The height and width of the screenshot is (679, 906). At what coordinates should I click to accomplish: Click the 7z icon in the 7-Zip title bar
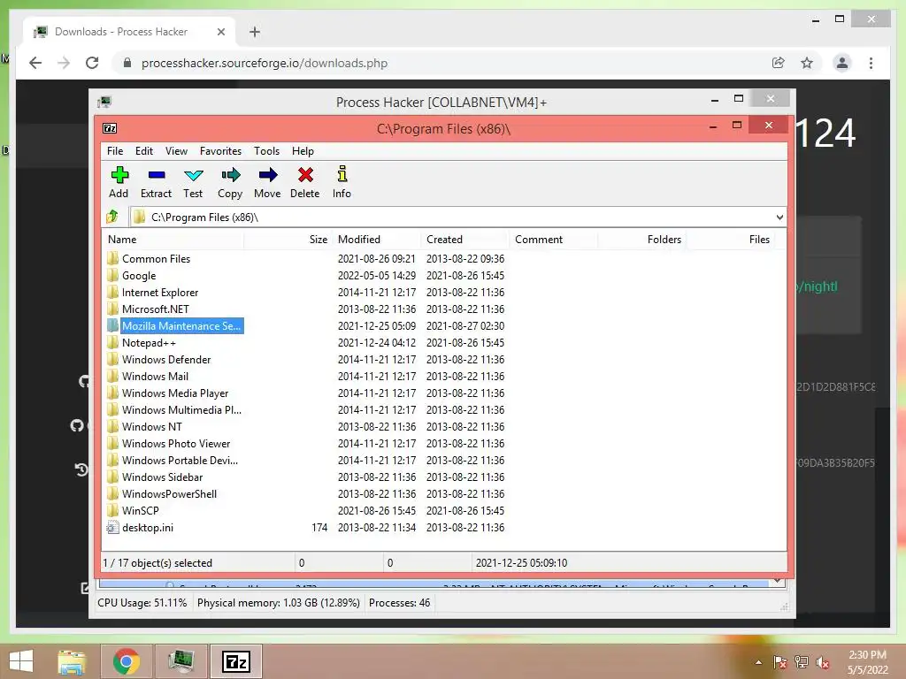110,128
